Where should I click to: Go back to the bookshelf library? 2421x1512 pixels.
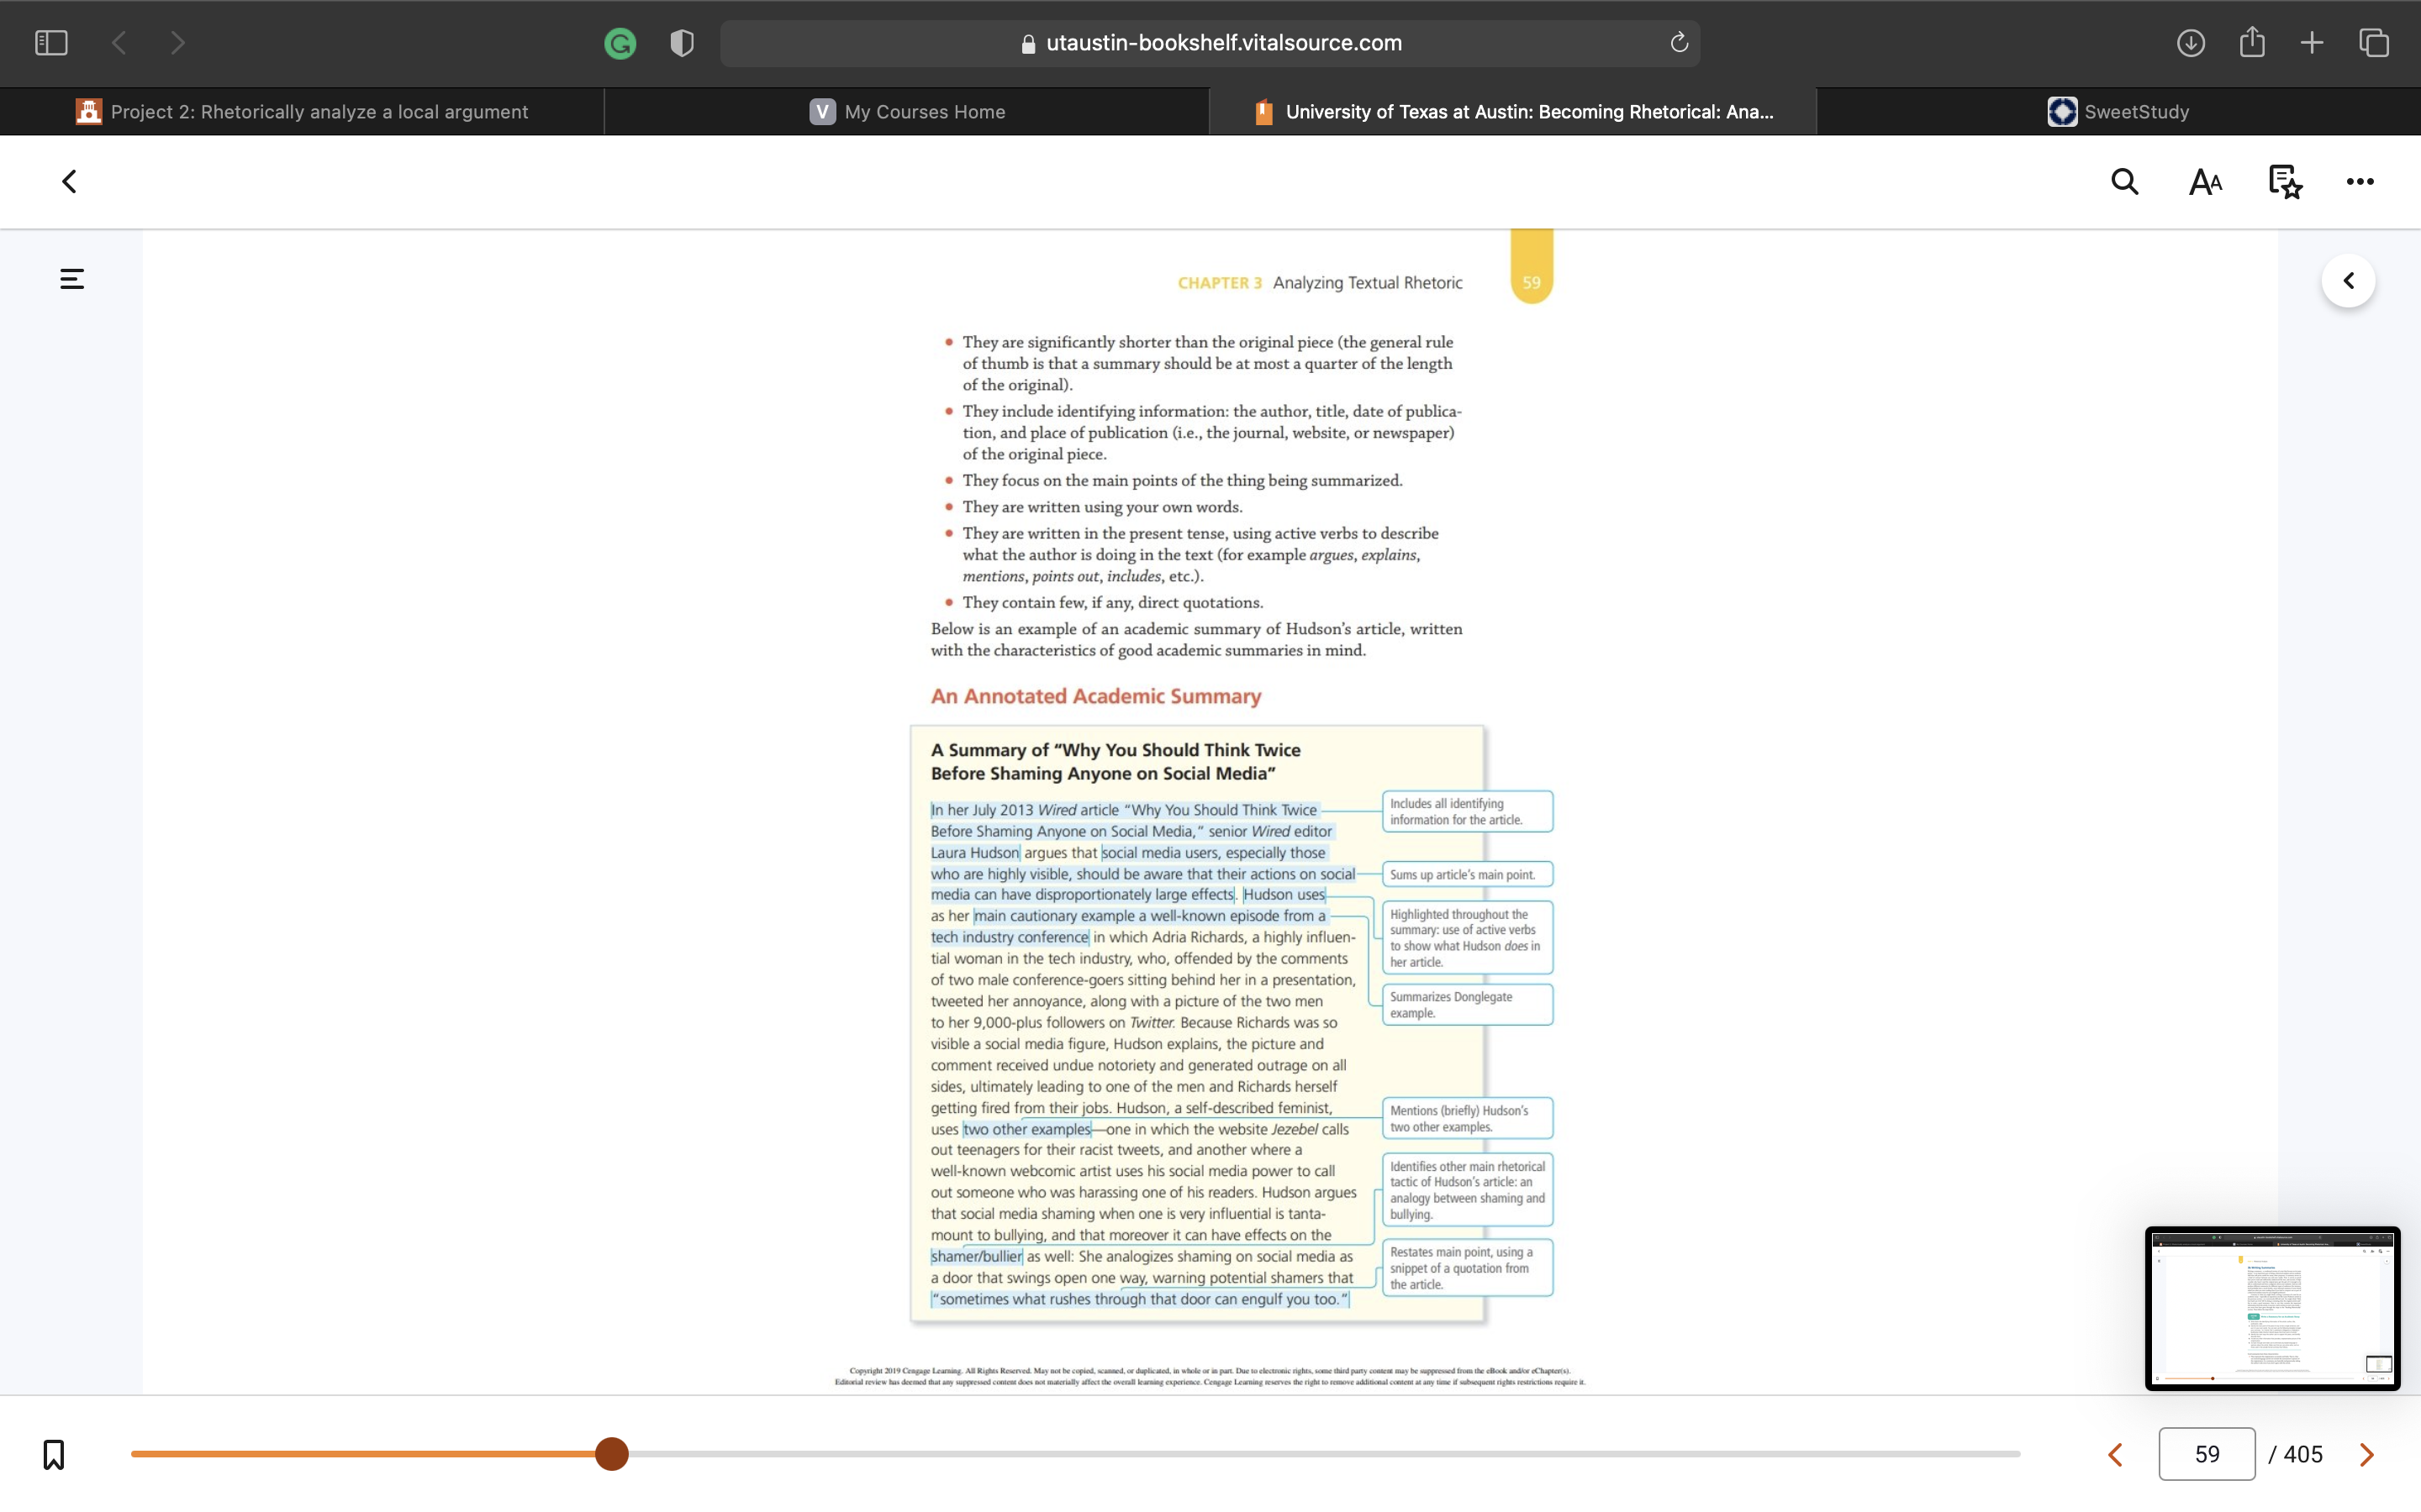[x=69, y=182]
